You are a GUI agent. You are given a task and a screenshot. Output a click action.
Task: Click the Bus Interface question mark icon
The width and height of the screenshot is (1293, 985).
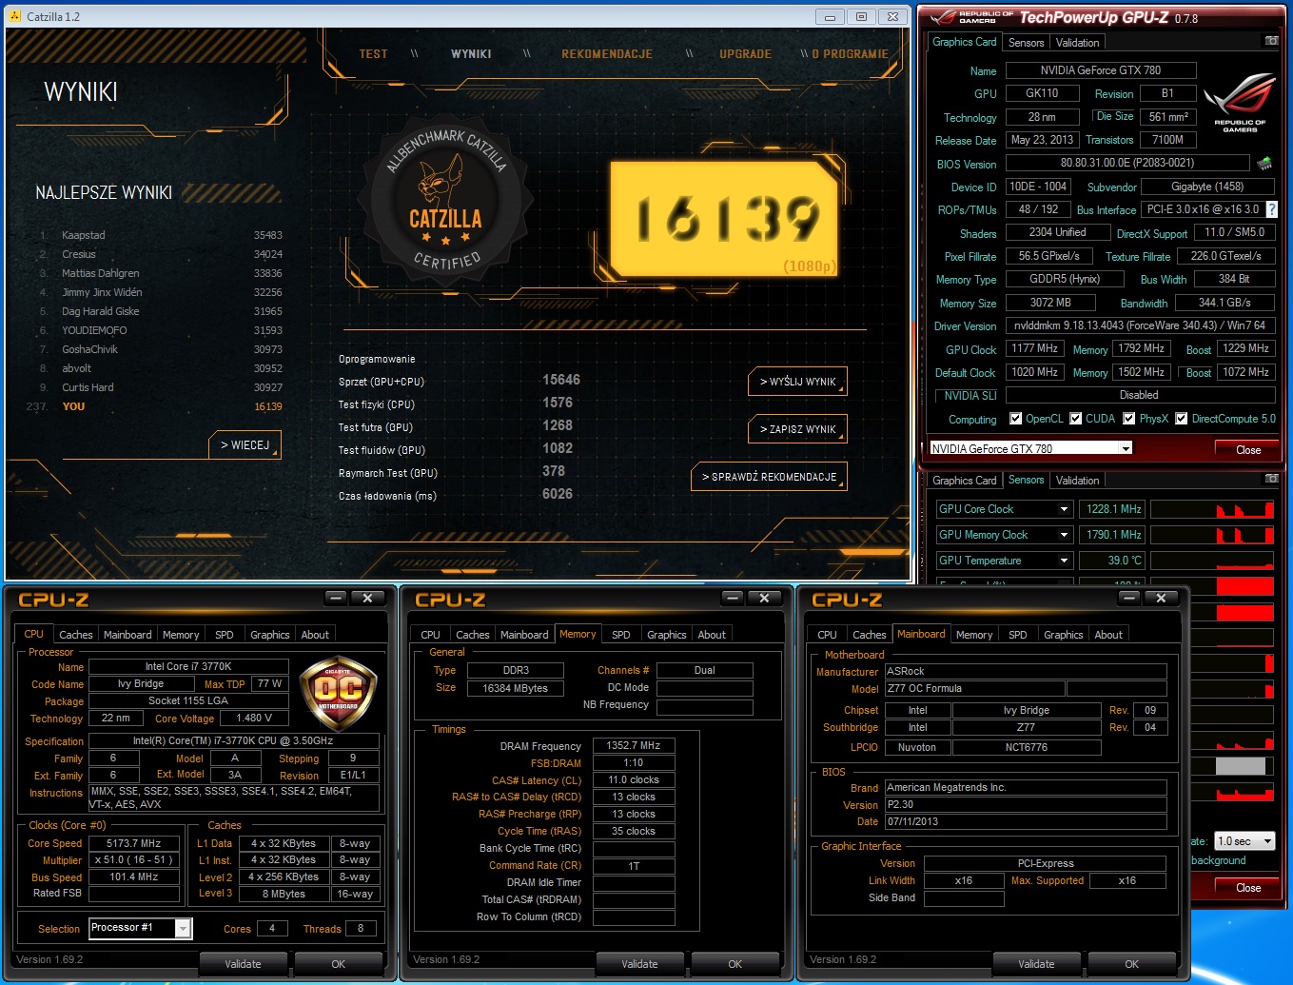tap(1271, 209)
